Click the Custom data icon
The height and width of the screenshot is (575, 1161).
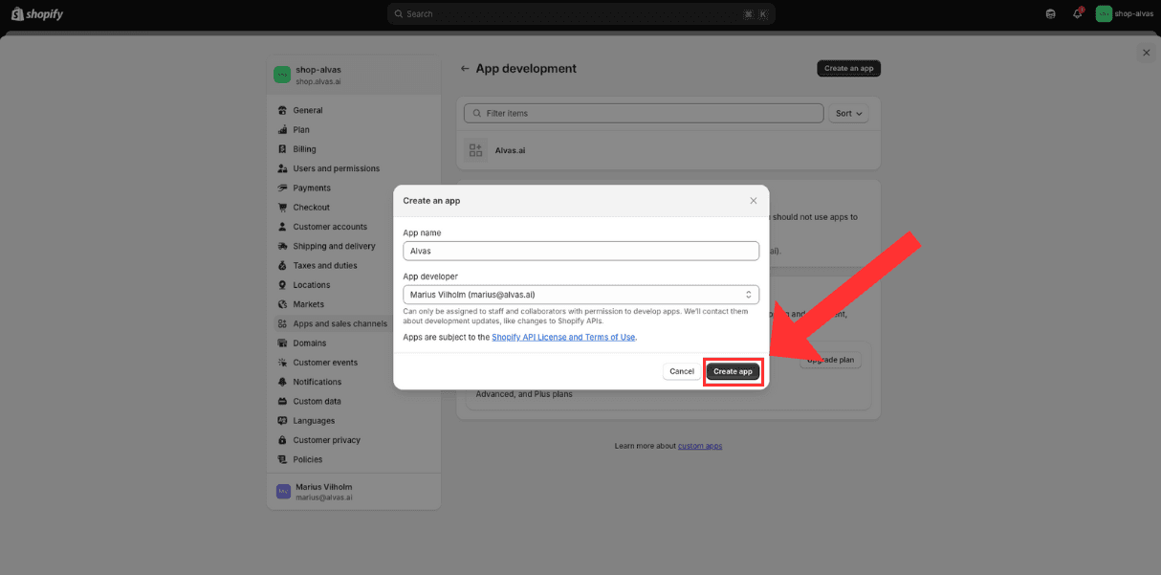(283, 401)
